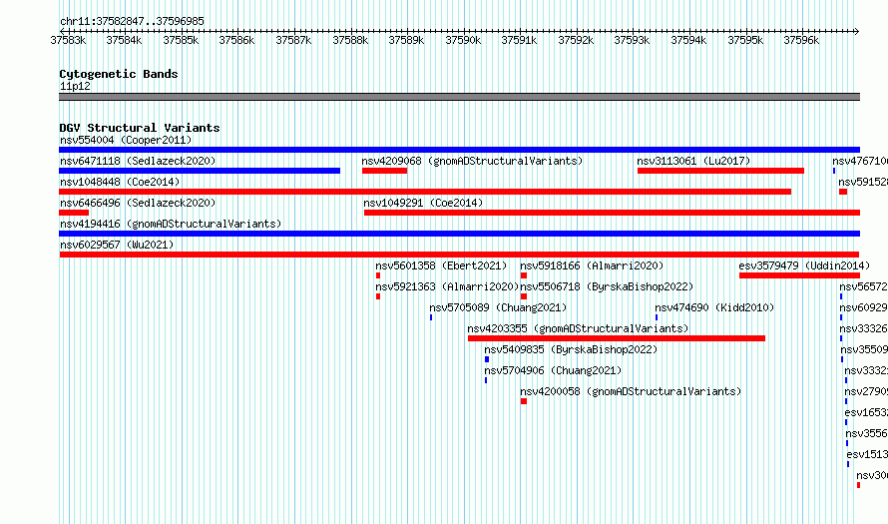888x524 pixels.
Task: Click the nsv1048448 (Coe2014) variant label
Action: coord(120,182)
